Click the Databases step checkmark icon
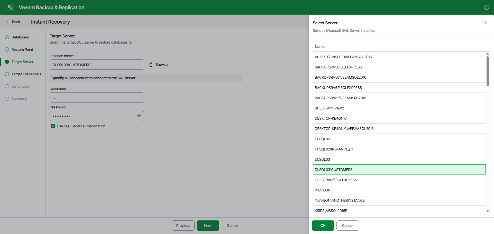Screen dimensions: 494x234 (7, 37)
